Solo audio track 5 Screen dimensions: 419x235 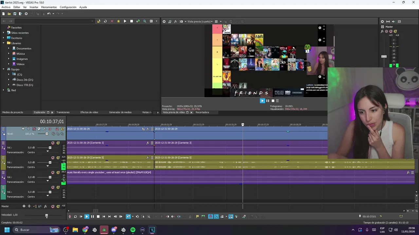(58, 187)
